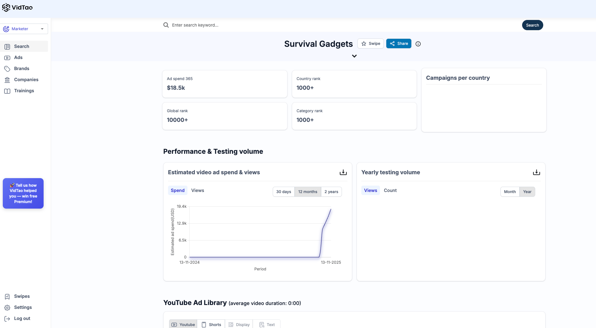Switch chart range to 2 years
Image resolution: width=596 pixels, height=328 pixels.
click(331, 192)
